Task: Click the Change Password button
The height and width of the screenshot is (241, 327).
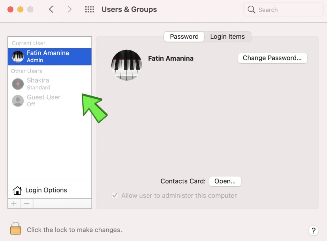Action: tap(272, 58)
